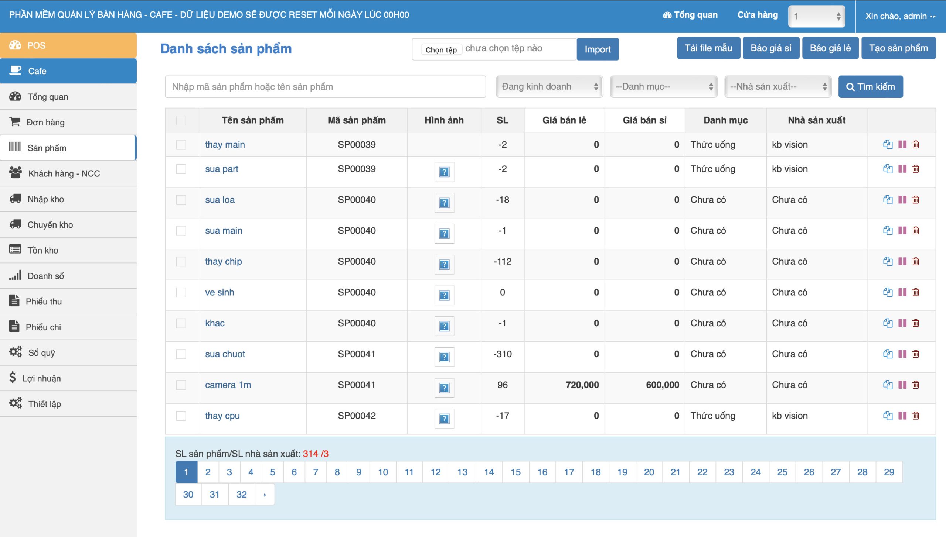Click the Tạo sản phẩm button

coord(898,48)
